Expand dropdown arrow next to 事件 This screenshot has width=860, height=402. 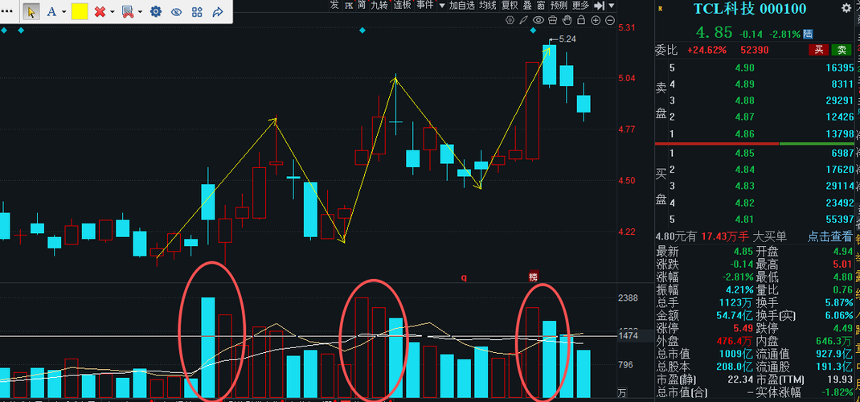pos(441,6)
